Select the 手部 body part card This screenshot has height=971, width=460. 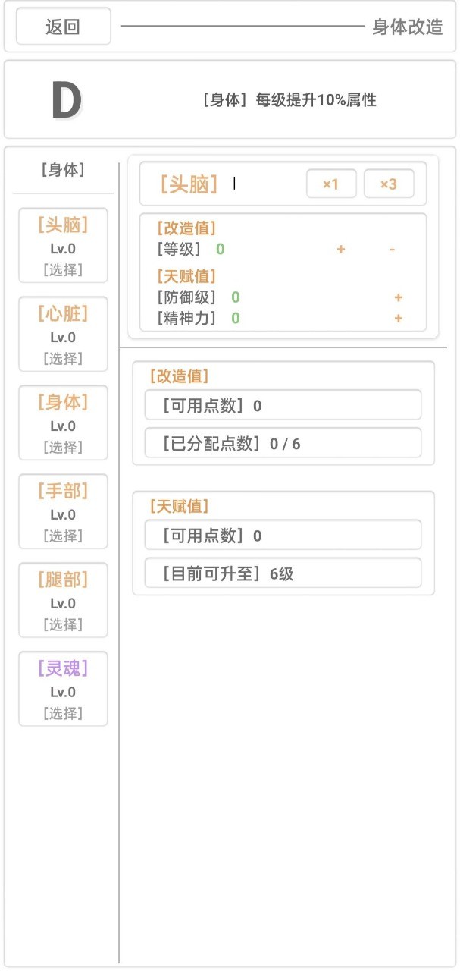(63, 511)
